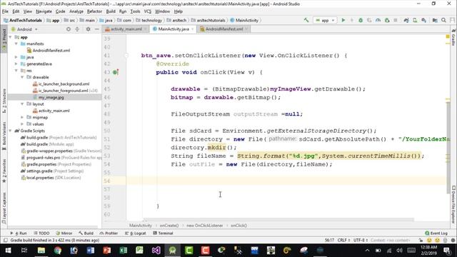Open the Android project view dropdown
This screenshot has width=457, height=257.
click(x=24, y=29)
